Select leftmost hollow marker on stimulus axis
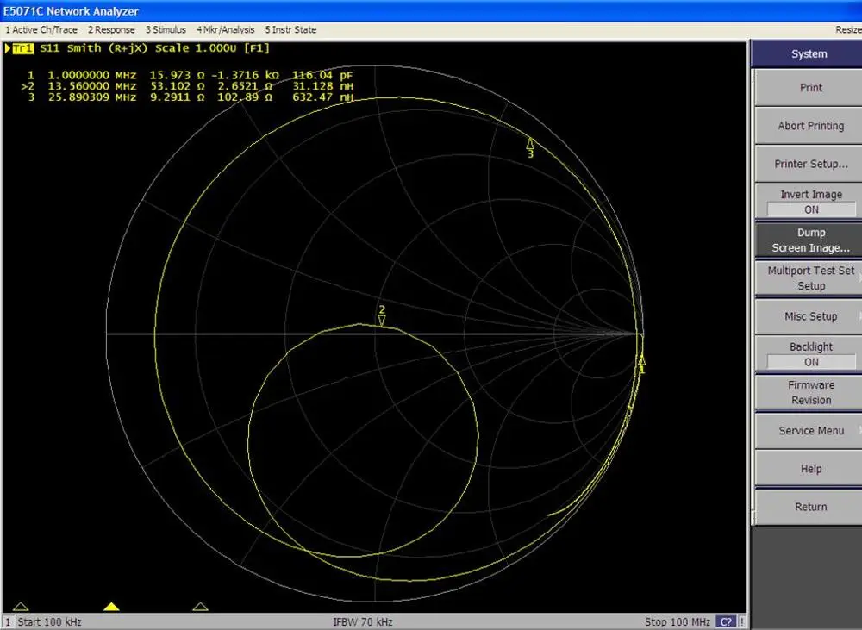 coord(22,607)
